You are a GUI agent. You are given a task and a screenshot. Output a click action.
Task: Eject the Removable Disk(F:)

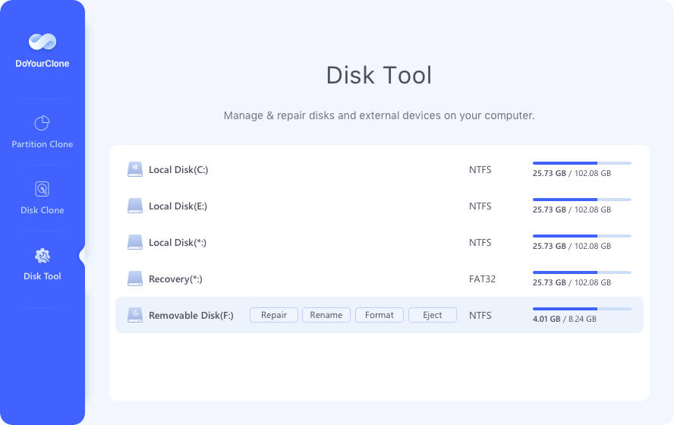(x=432, y=315)
